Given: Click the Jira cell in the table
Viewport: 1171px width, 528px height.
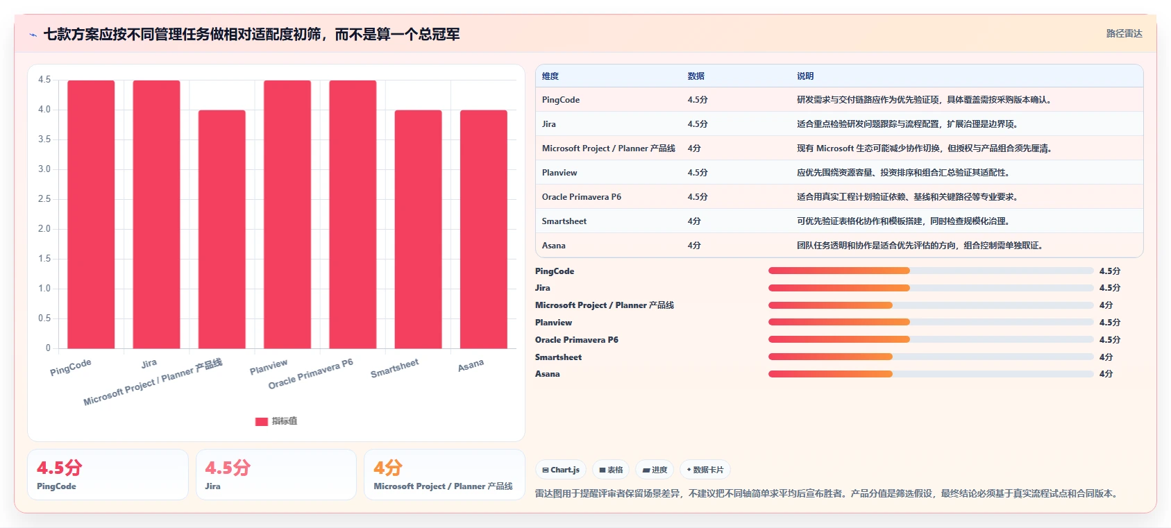Looking at the screenshot, I should [x=549, y=124].
